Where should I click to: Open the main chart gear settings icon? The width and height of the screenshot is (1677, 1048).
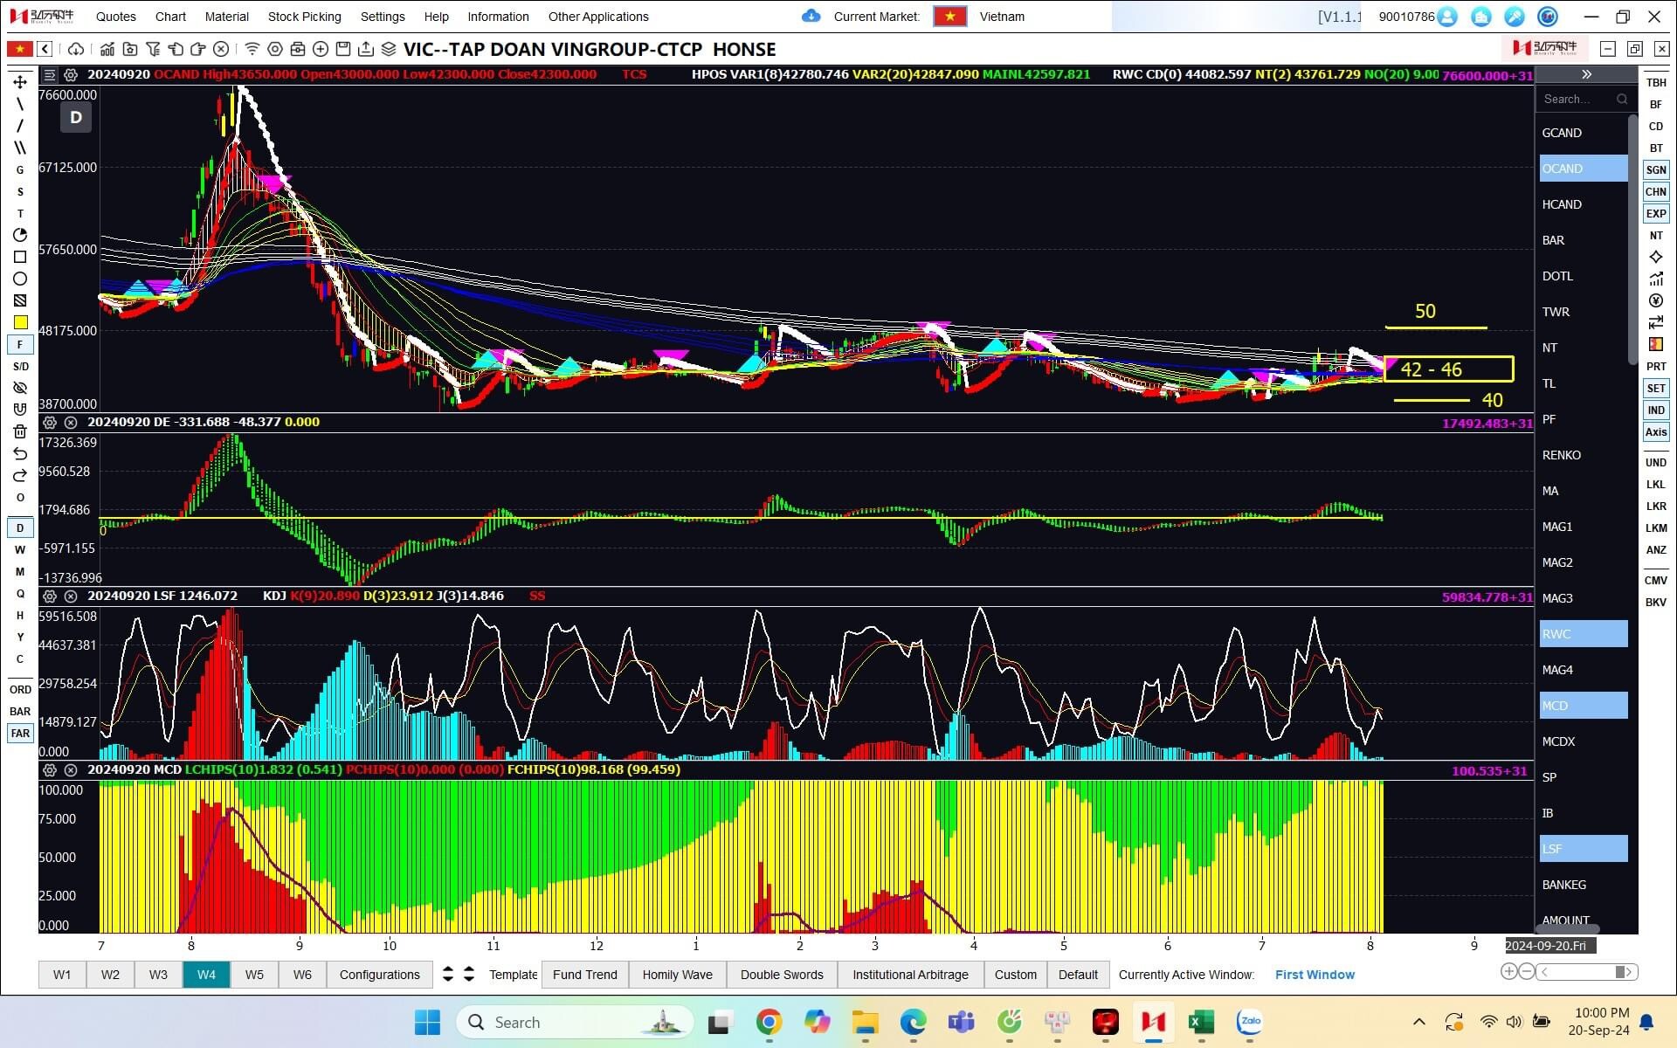coord(71,75)
